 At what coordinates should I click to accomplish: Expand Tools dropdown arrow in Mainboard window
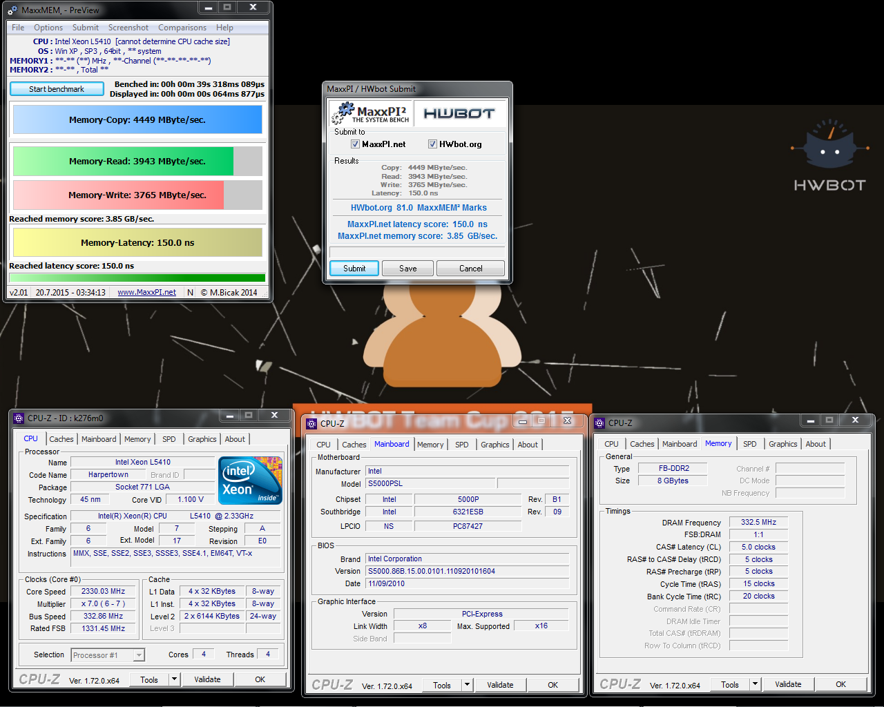pos(468,685)
